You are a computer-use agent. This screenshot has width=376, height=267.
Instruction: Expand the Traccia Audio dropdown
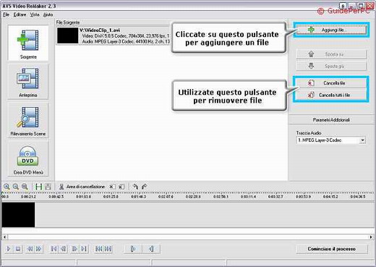coord(362,140)
